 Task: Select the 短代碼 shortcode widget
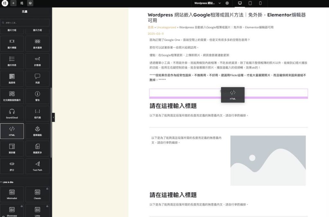coord(38,113)
